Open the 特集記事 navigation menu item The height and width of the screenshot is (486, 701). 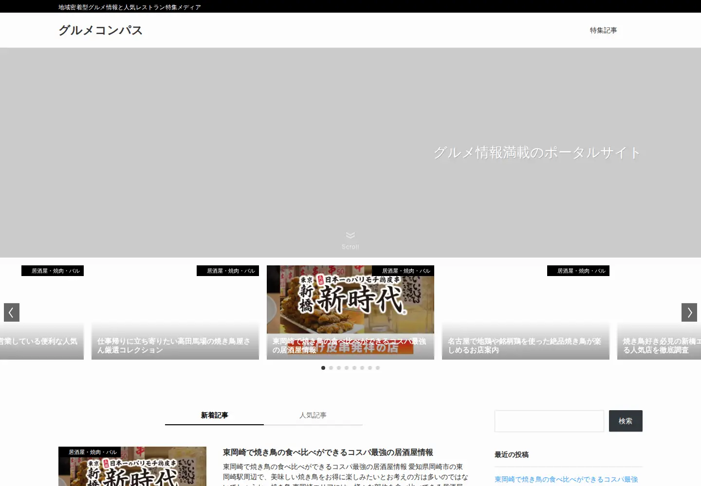(603, 30)
